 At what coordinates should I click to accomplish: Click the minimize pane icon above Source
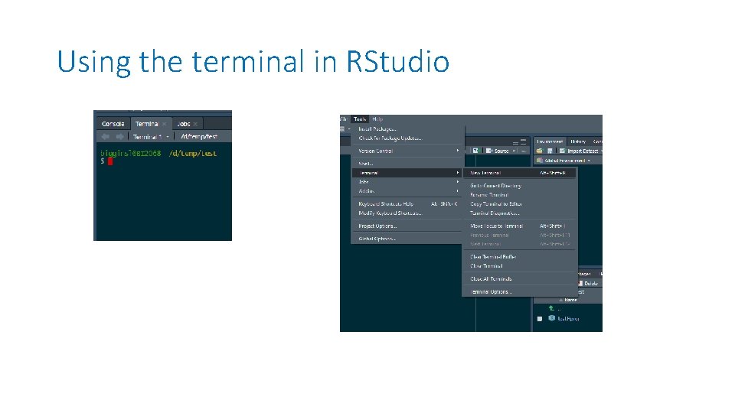coord(515,142)
